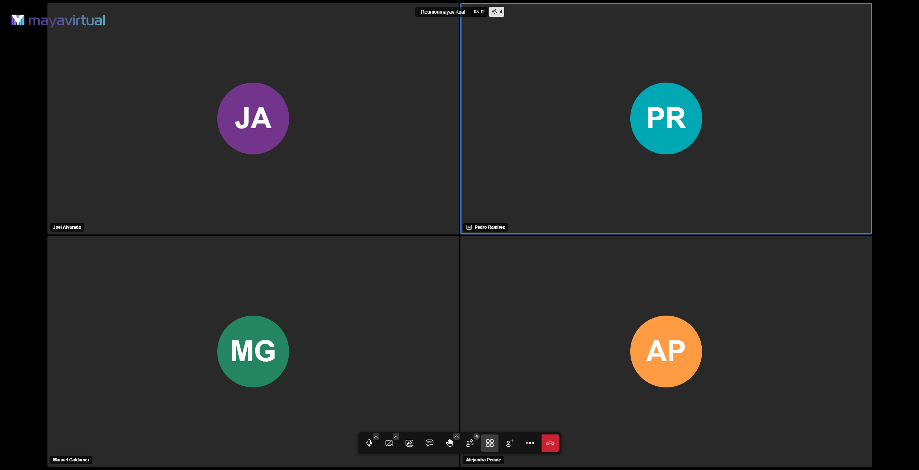Select Manuel Galdamez's MG avatar tile
919x470 pixels.
pos(253,352)
